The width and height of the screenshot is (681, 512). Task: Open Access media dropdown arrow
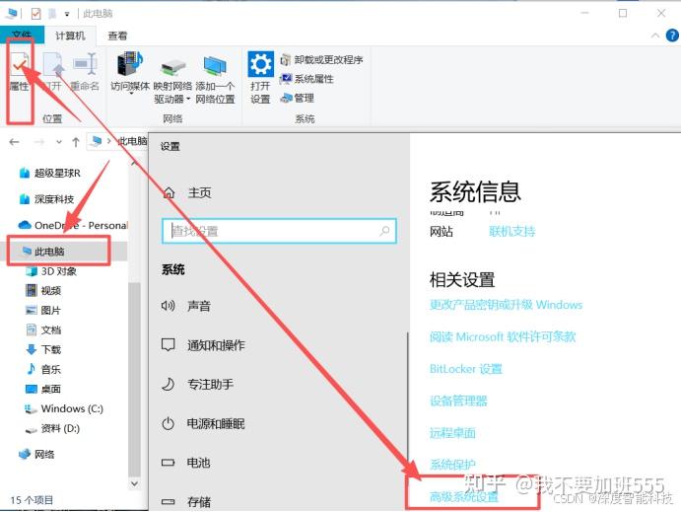coord(130,93)
